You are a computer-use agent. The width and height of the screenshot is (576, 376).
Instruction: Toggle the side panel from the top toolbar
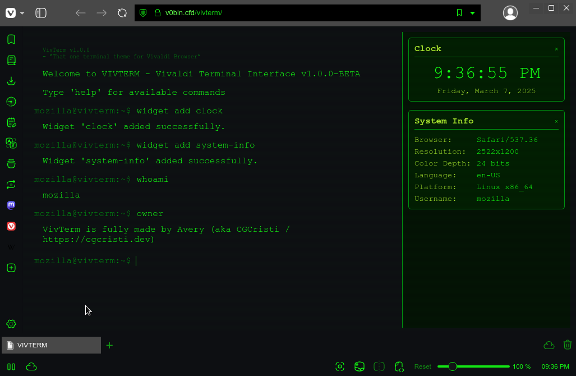(x=41, y=13)
